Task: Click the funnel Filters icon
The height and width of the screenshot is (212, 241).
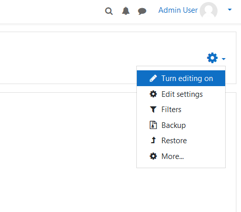Action: (x=153, y=110)
